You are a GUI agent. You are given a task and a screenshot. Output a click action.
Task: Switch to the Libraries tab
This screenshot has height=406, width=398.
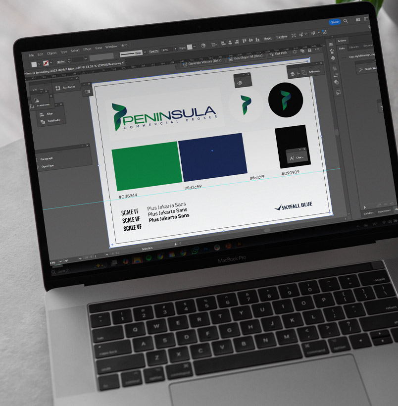[354, 47]
